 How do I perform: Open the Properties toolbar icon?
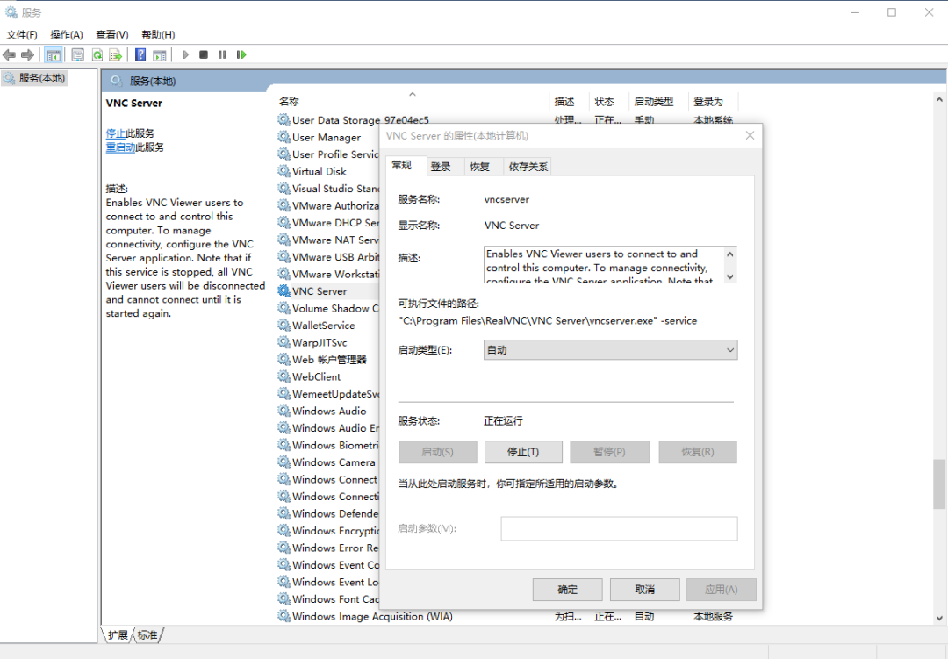click(77, 55)
